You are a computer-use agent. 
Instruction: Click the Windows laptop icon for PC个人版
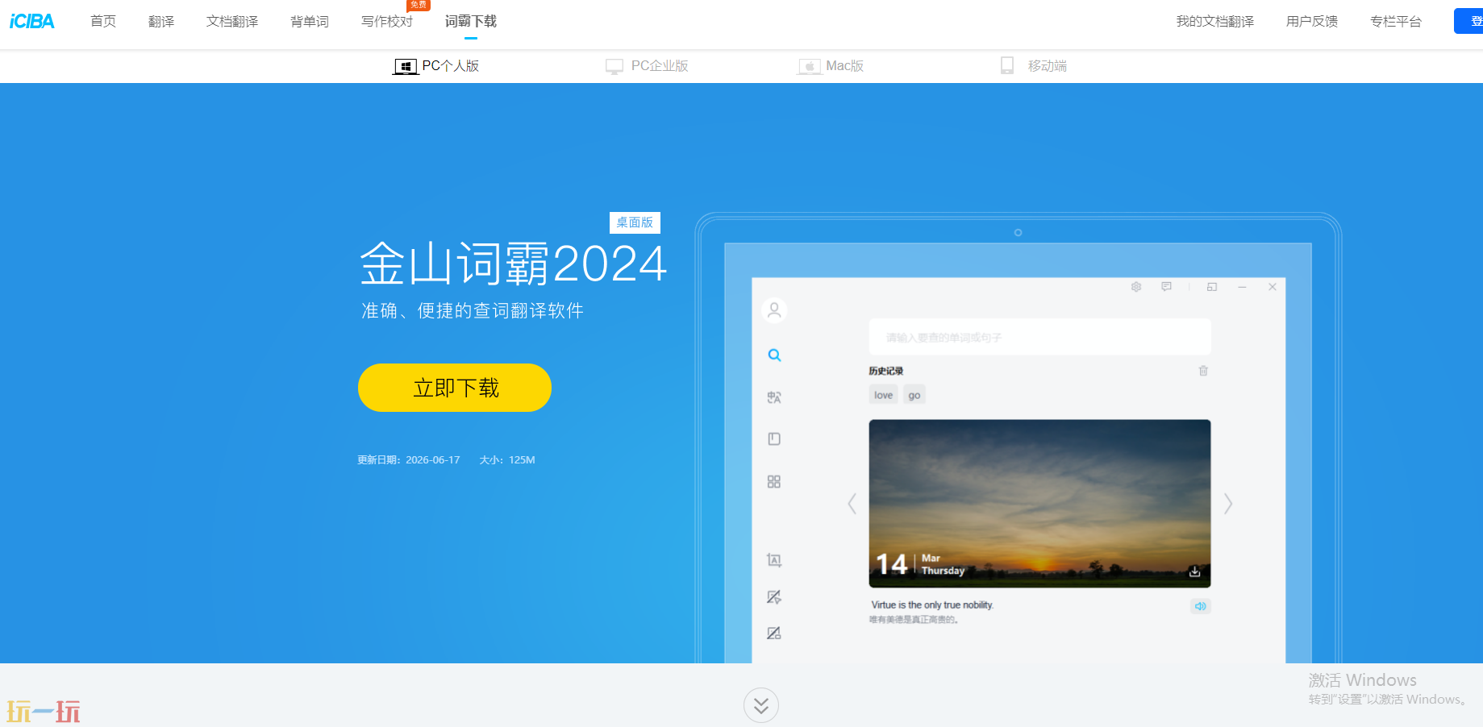[405, 67]
